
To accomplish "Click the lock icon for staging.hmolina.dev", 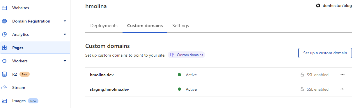I will [302, 89].
